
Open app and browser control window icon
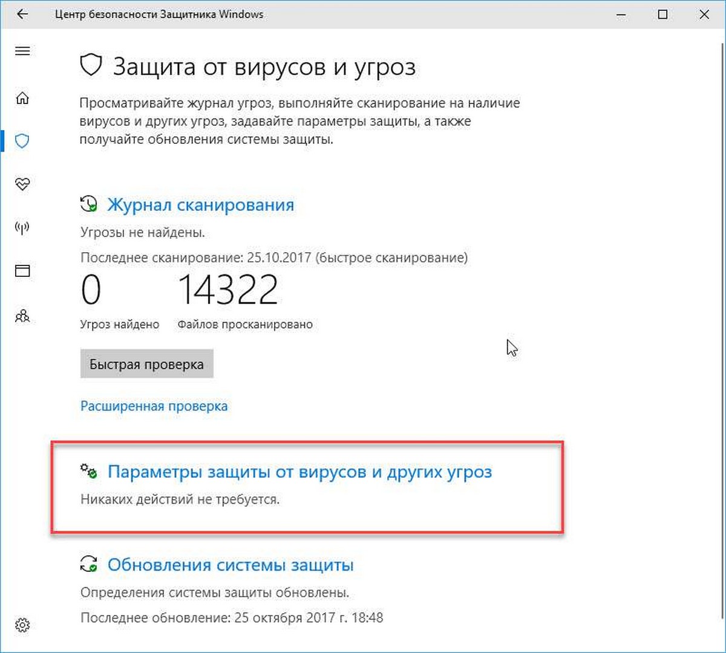22,271
